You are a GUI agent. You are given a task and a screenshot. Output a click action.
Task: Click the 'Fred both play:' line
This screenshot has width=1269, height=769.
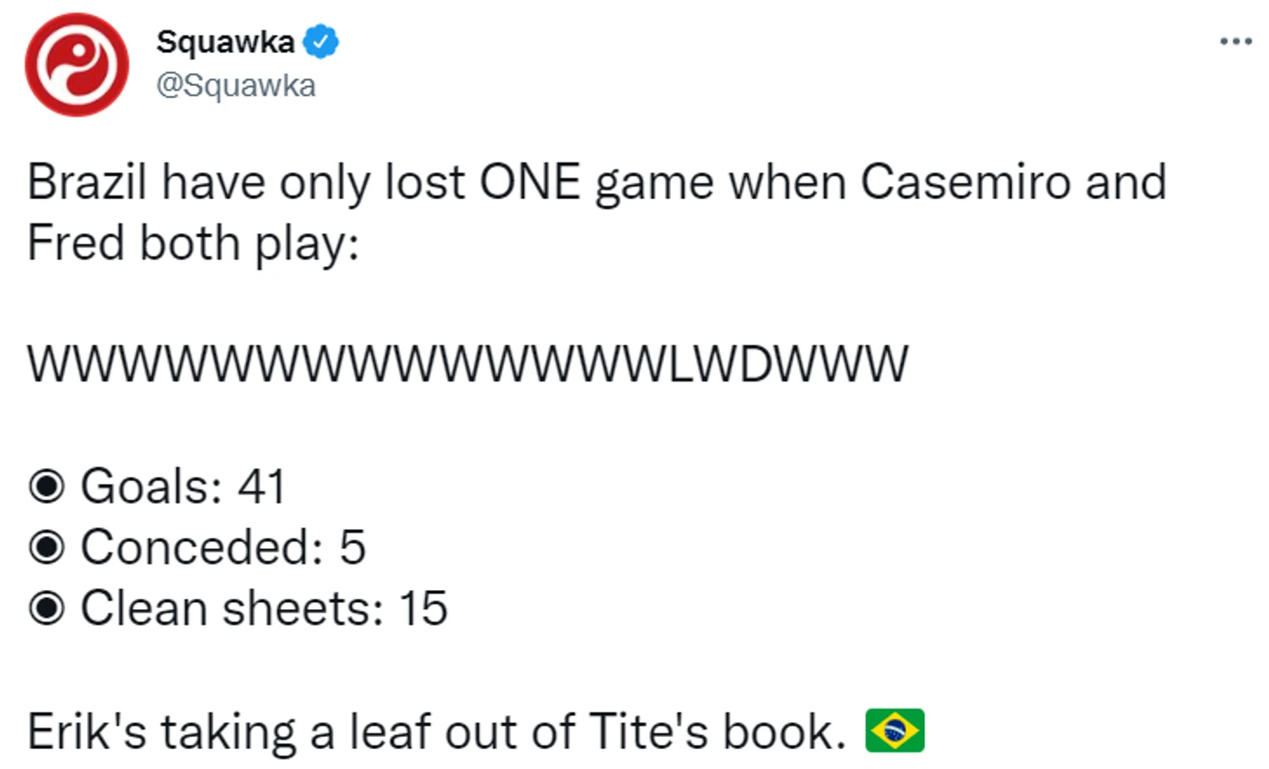(193, 243)
